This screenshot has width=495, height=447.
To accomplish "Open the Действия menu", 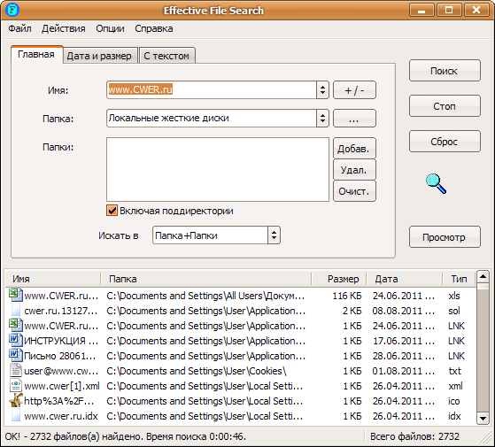I will (x=64, y=28).
